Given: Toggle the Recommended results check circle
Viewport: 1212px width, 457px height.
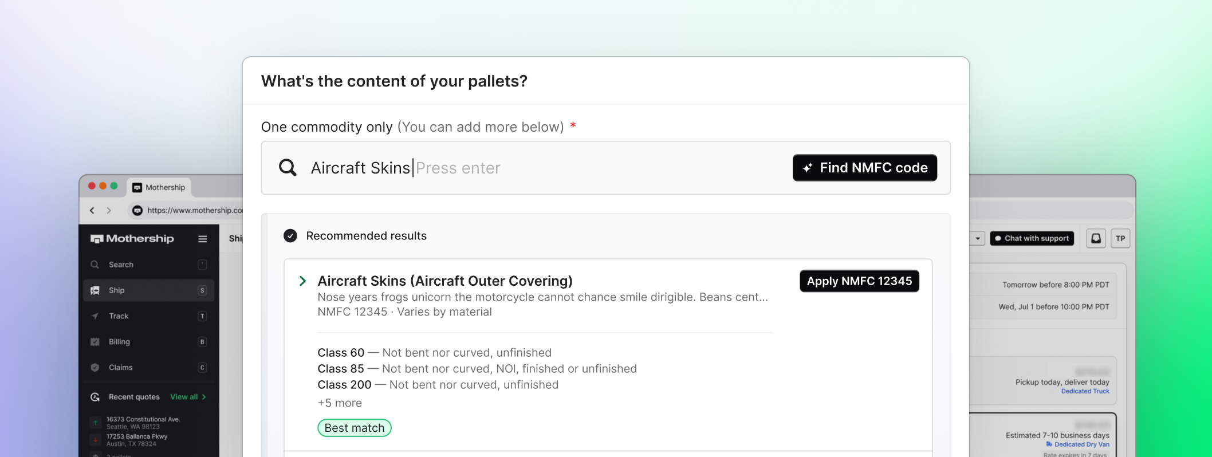Looking at the screenshot, I should 290,236.
